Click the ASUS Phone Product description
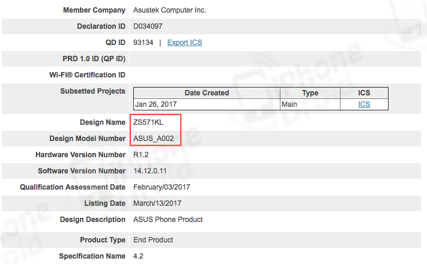Viewport: 427px width, 264px height. [168, 220]
